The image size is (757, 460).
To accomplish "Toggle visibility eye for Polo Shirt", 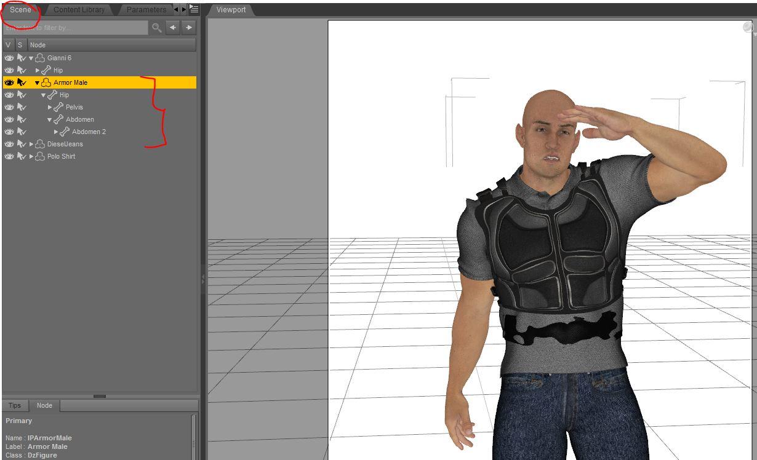I will (9, 156).
